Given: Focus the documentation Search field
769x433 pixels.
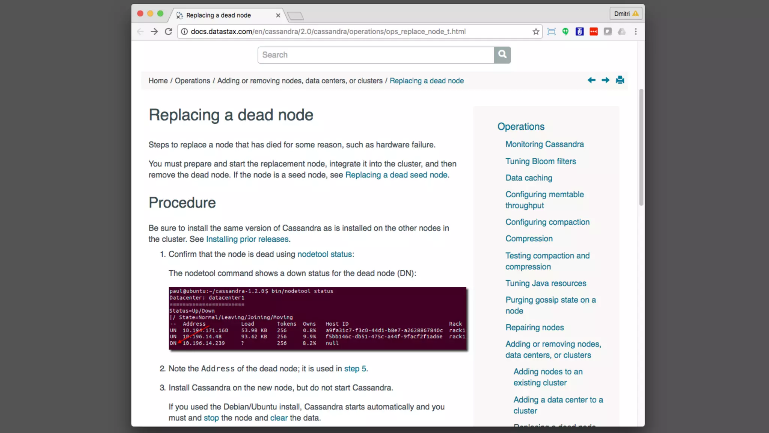Looking at the screenshot, I should click(x=375, y=55).
